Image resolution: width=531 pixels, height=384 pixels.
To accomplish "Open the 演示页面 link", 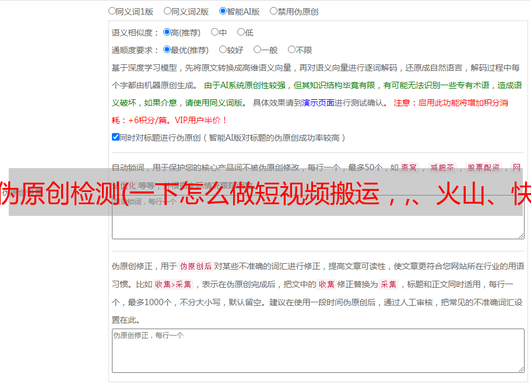I will (318, 103).
